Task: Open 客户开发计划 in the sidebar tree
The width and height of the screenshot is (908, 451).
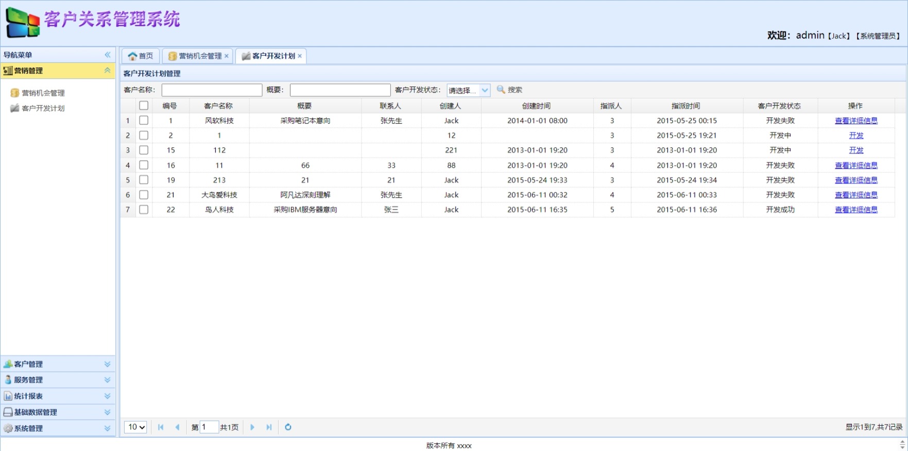Action: point(43,108)
